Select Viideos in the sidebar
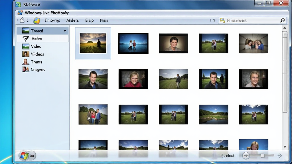Screen dimensions: 292x164 point(43,54)
